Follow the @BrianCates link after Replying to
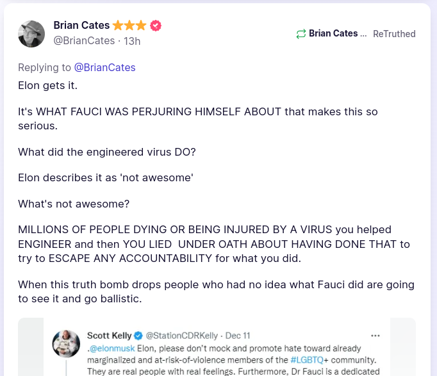 (105, 67)
